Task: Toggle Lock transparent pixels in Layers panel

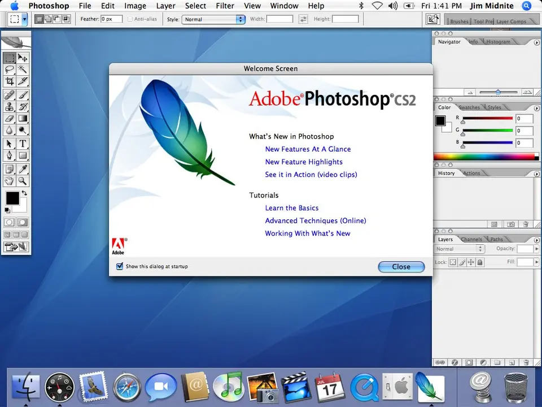Action: [453, 262]
